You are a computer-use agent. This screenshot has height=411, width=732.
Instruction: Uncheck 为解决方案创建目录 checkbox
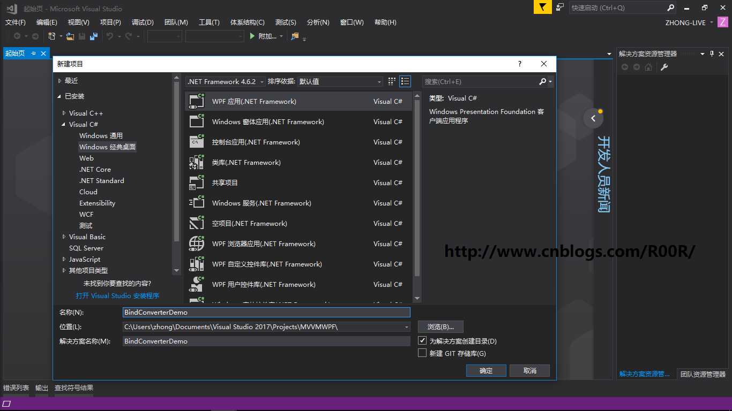tap(422, 340)
